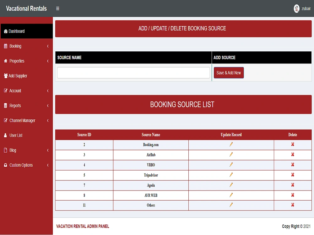314x235 pixels.
Task: Edit the Agoda record pencil icon
Action: coord(231,185)
